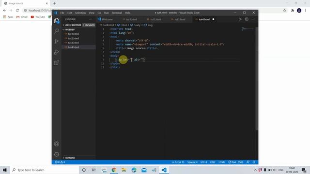
Task: Expand the Open Editors section
Action: [78, 25]
